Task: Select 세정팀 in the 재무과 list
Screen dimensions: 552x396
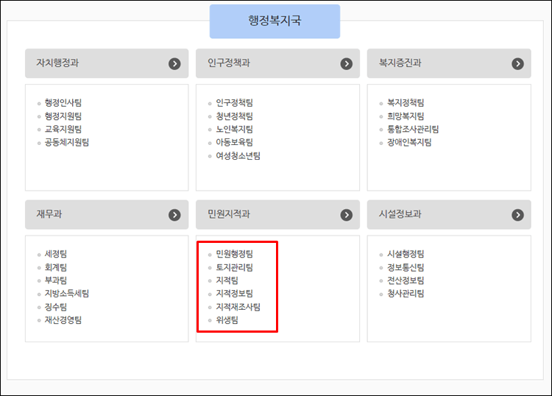Action: click(x=56, y=254)
